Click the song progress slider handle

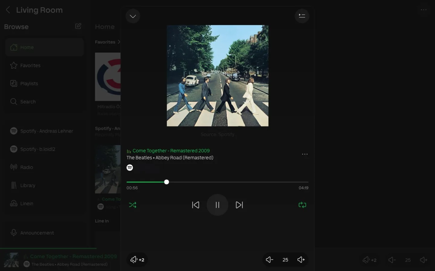[166, 182]
